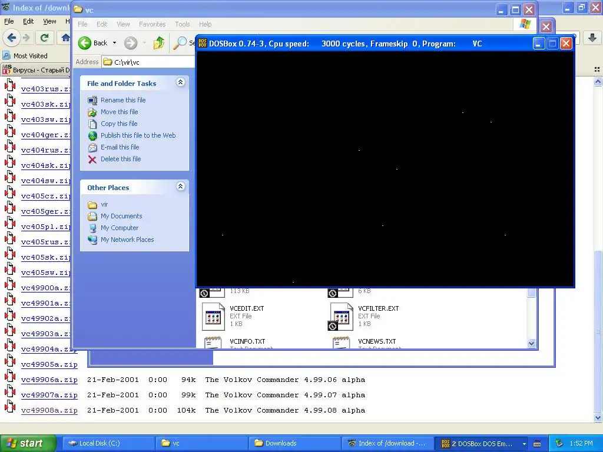Open File menu in Explorer window
Image resolution: width=603 pixels, height=452 pixels.
[x=82, y=24]
